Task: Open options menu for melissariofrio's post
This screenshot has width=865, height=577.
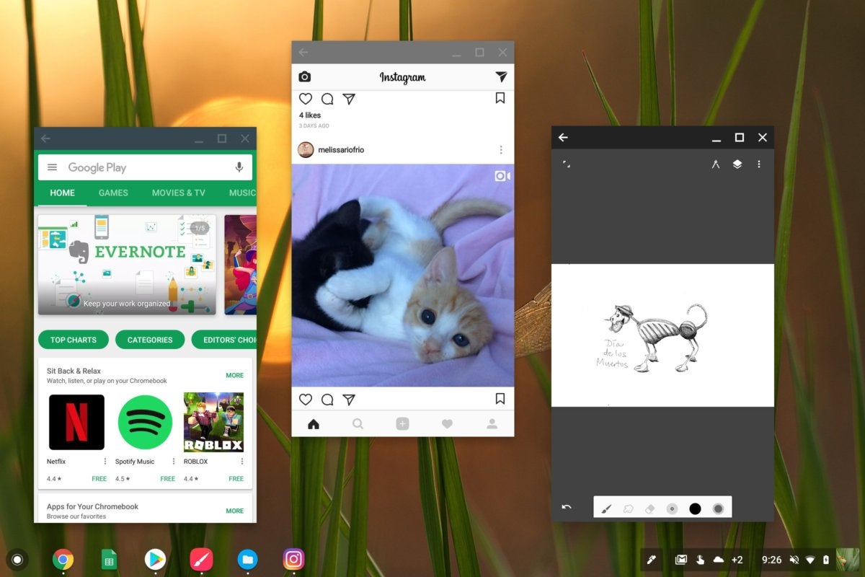Action: pos(501,150)
